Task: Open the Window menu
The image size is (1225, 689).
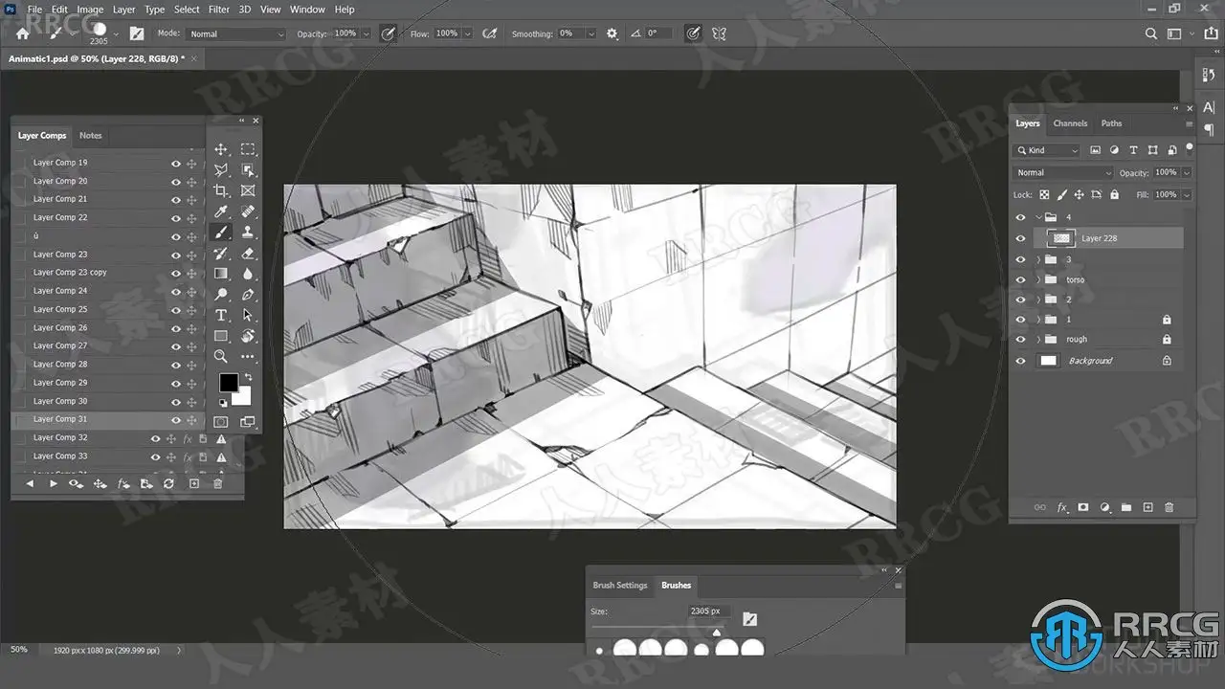Action: pos(307,10)
